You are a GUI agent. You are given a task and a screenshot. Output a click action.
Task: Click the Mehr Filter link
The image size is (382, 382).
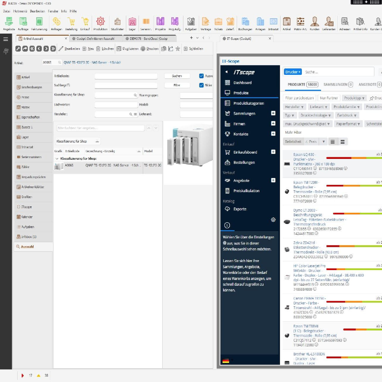pos(293,132)
